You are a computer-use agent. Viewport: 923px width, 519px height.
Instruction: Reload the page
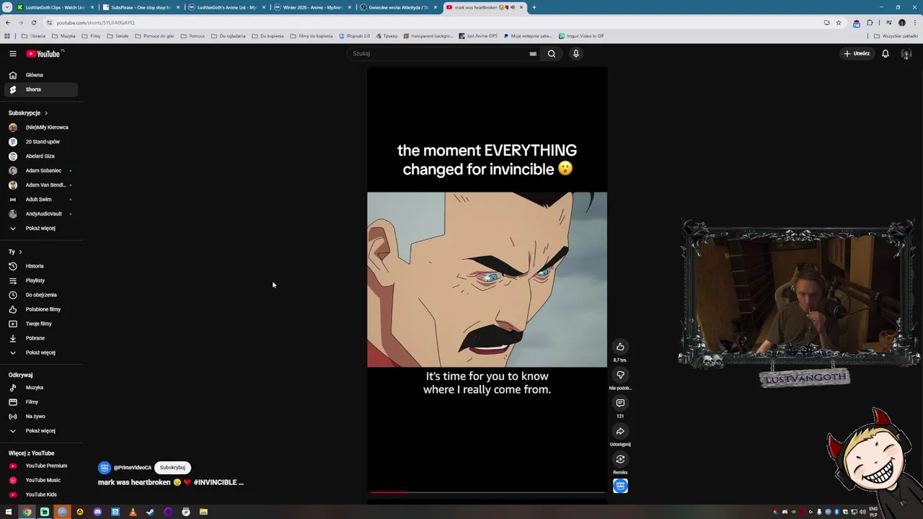tap(33, 22)
